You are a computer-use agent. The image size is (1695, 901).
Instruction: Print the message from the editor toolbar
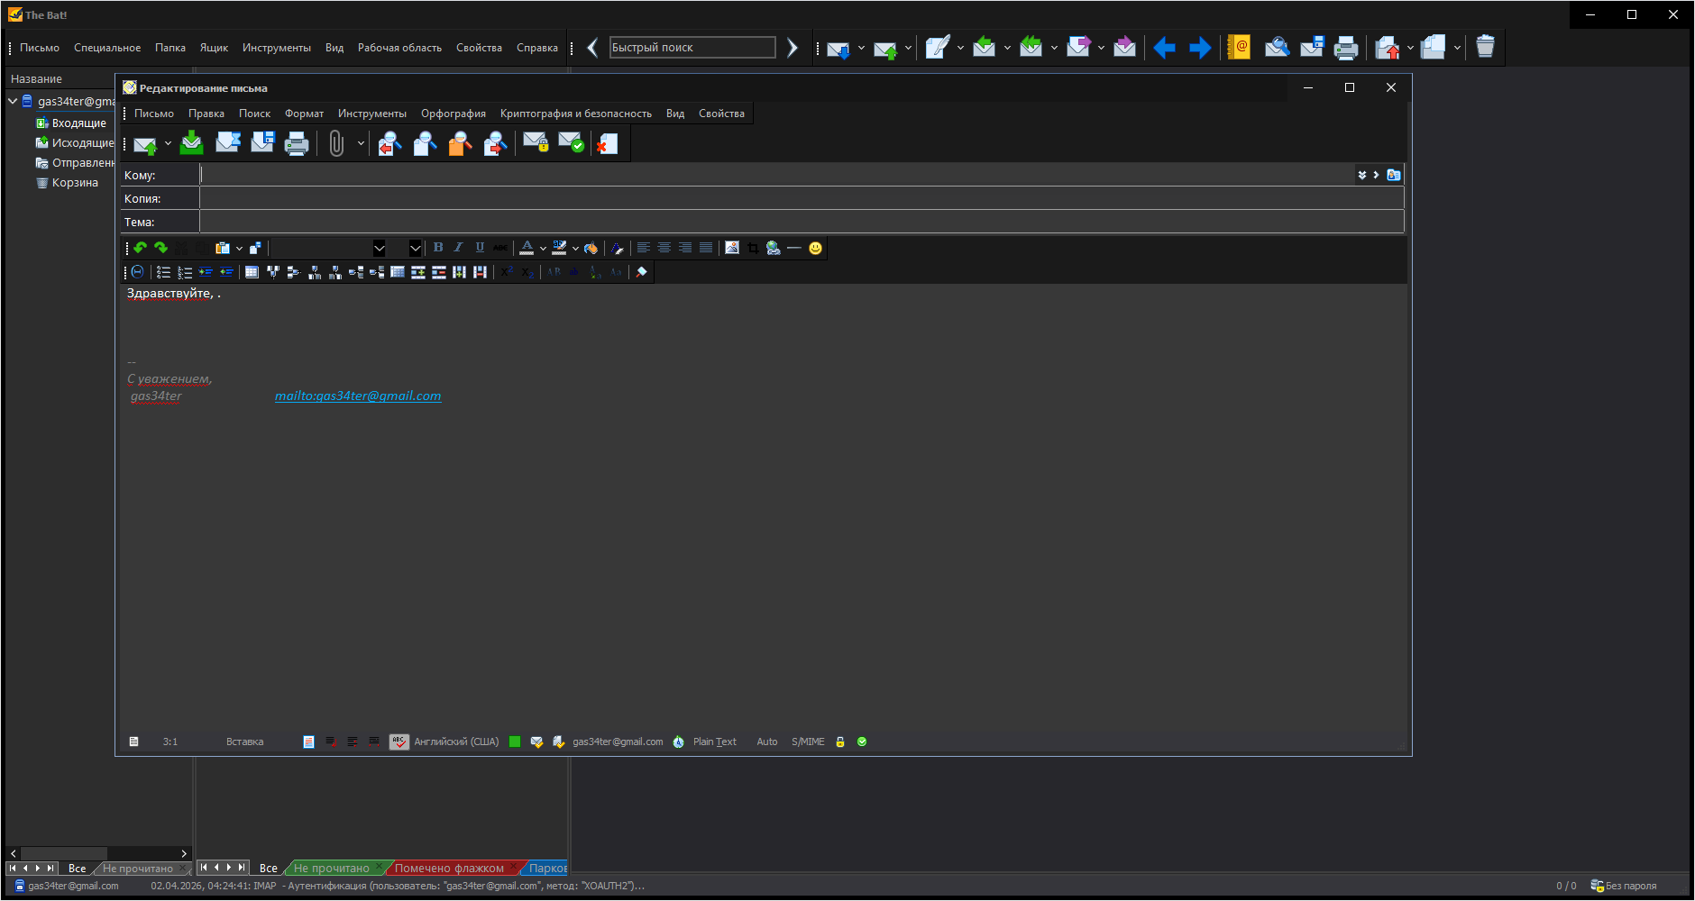[297, 144]
